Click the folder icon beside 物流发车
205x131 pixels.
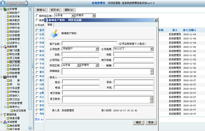[8, 24]
